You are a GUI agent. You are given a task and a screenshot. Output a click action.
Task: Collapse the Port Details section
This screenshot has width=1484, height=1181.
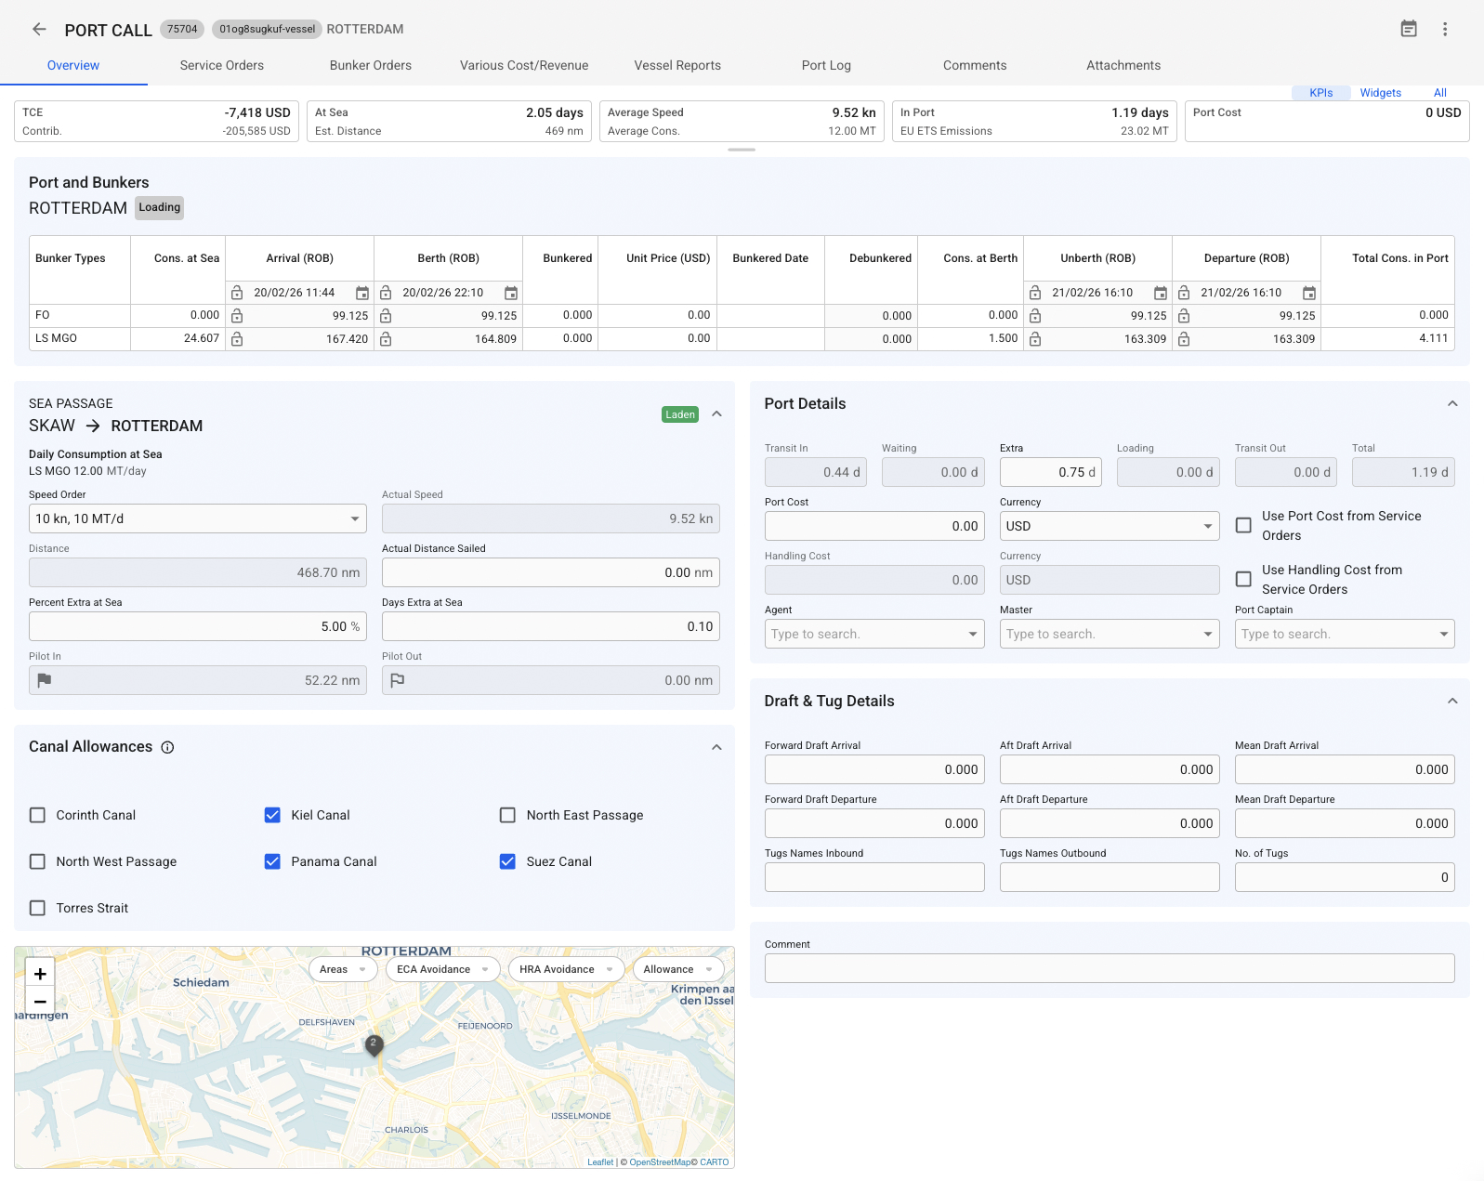(x=1452, y=403)
